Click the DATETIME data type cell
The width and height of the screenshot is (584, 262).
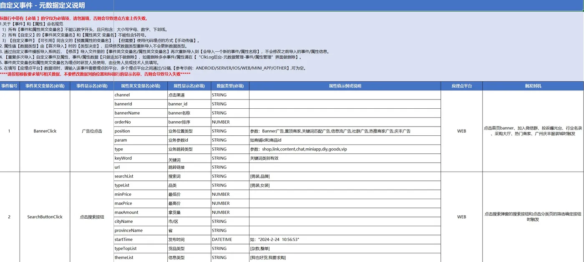coord(230,240)
